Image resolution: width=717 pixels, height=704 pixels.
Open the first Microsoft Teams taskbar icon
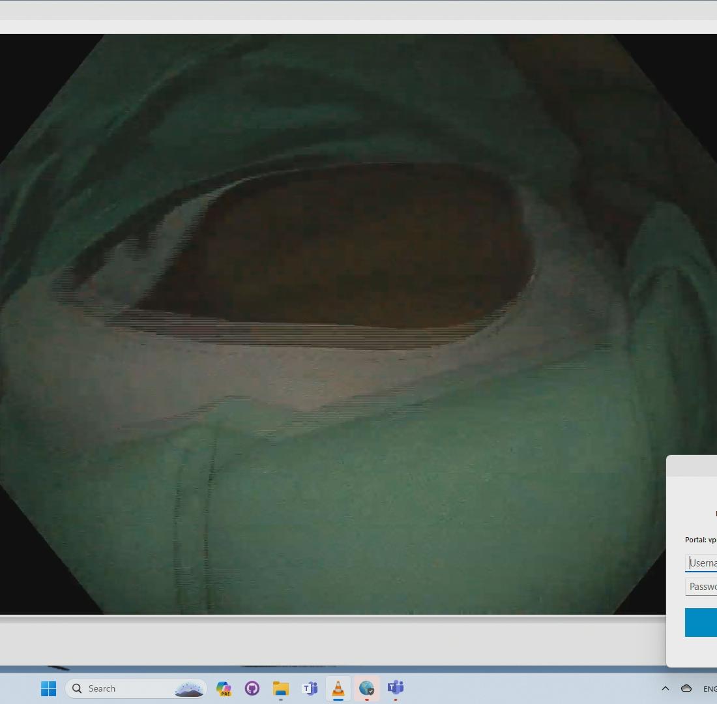tap(310, 688)
